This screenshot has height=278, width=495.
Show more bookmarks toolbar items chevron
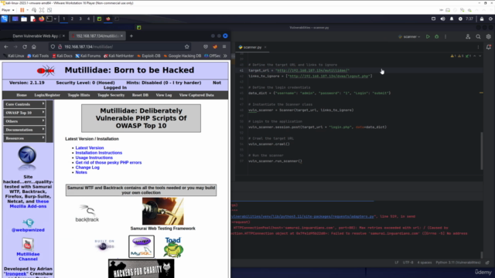tap(225, 56)
